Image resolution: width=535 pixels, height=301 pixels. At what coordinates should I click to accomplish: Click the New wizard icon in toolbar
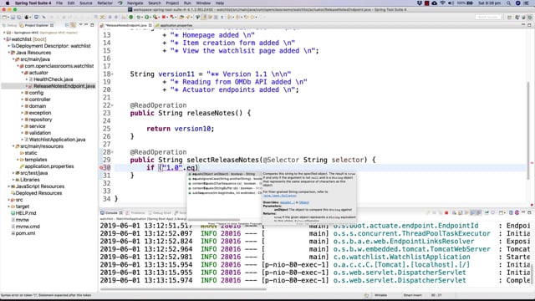[x=4, y=17]
